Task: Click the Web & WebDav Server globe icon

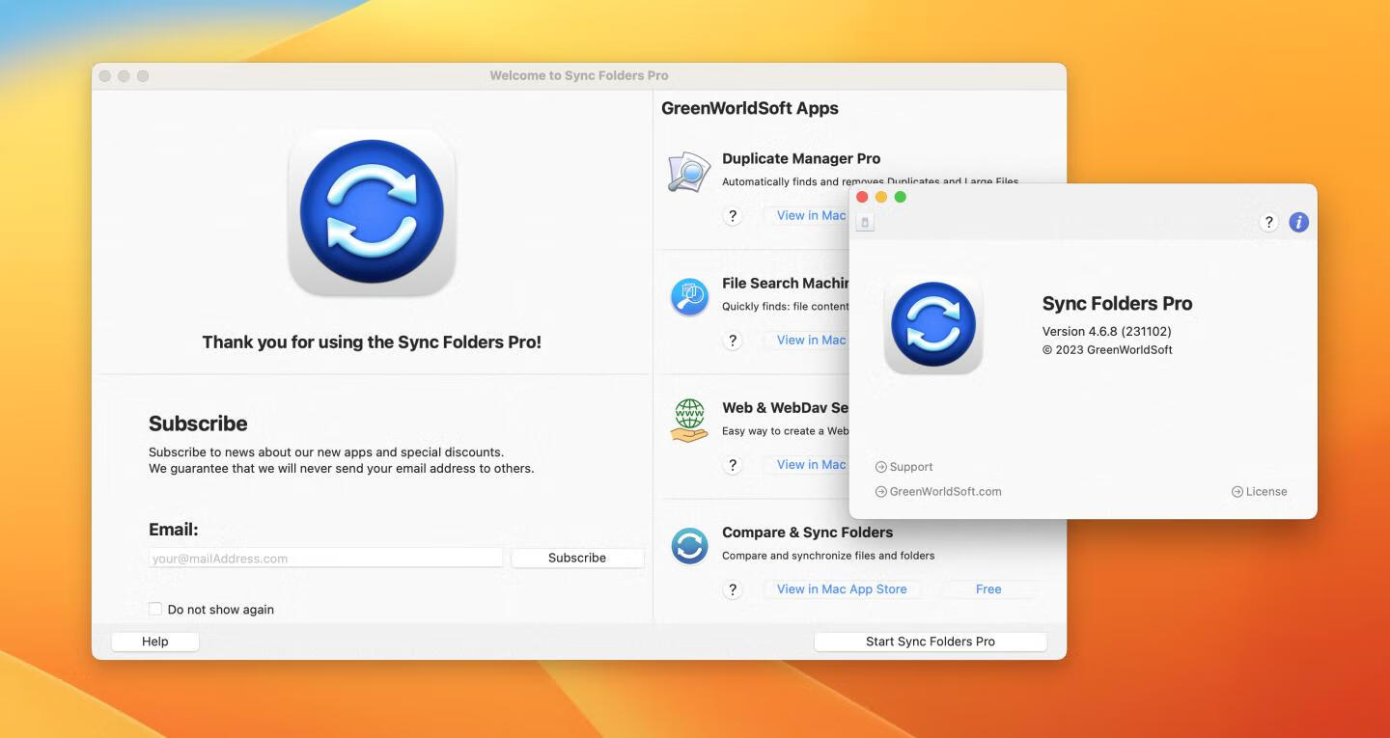Action: pos(689,421)
